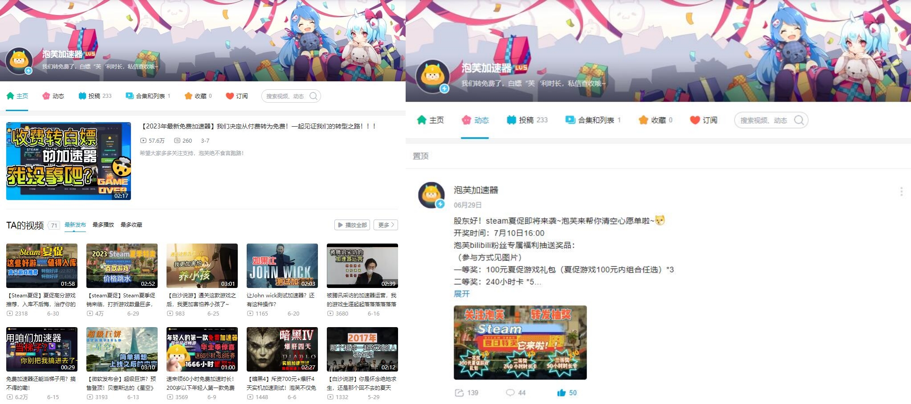
Task: Click LV5 level badge in left banner
Action: [x=90, y=54]
